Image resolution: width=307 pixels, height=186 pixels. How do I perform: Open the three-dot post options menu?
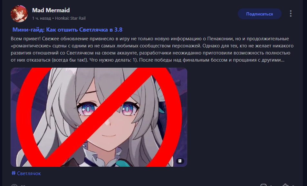click(x=291, y=14)
